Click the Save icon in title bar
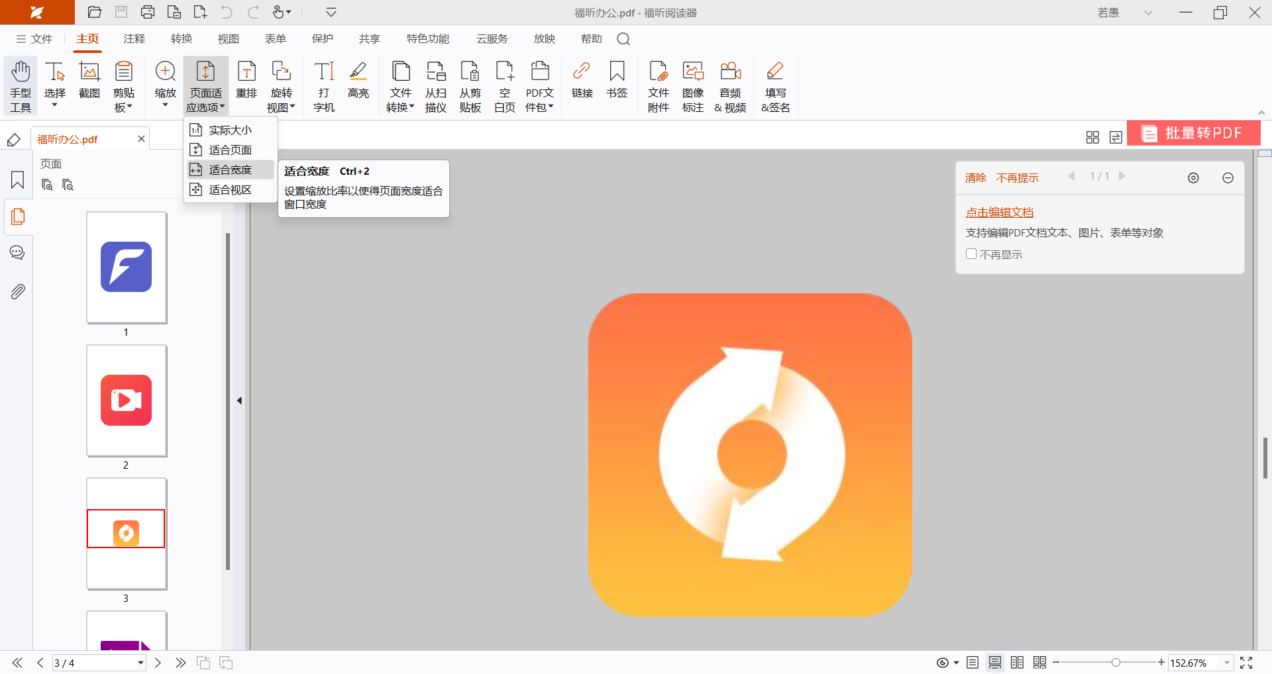This screenshot has height=674, width=1272. 121,12
